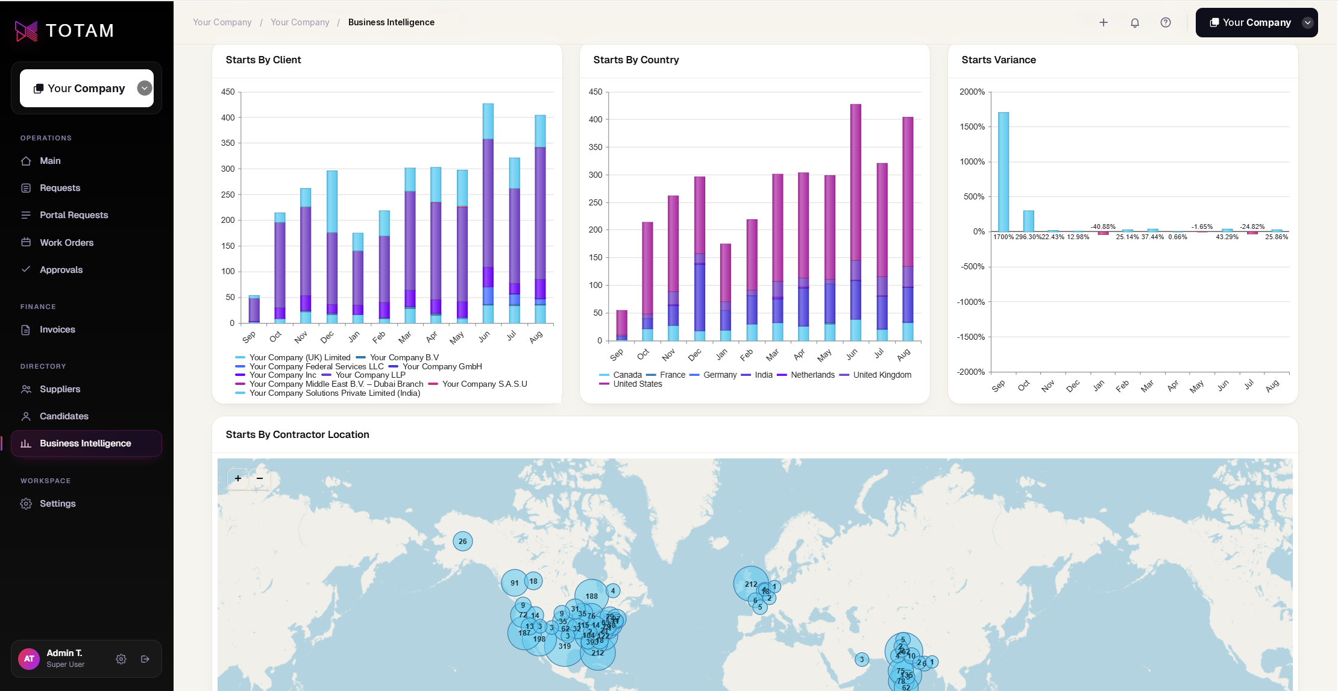Zoom out the map with minus button

pos(260,478)
